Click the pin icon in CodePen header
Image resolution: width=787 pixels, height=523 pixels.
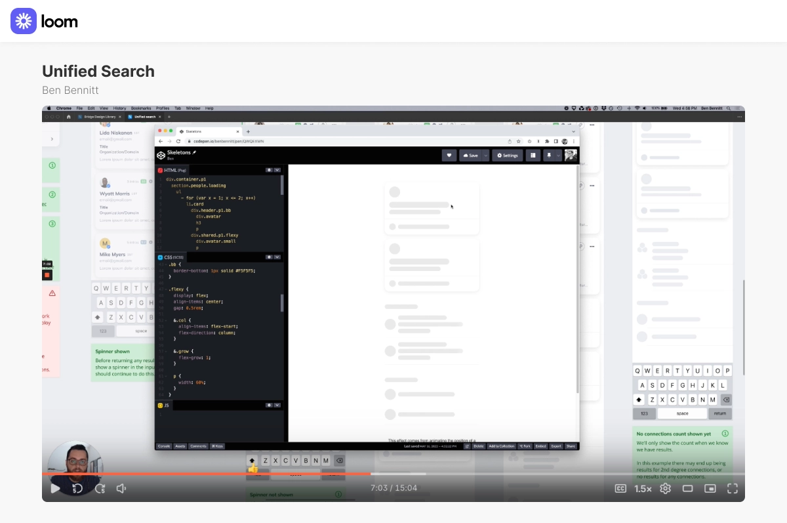[548, 156]
